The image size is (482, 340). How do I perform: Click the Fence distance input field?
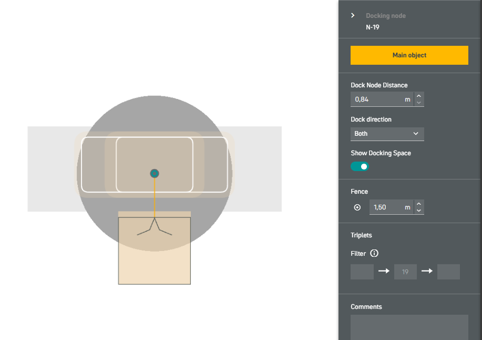click(x=391, y=207)
